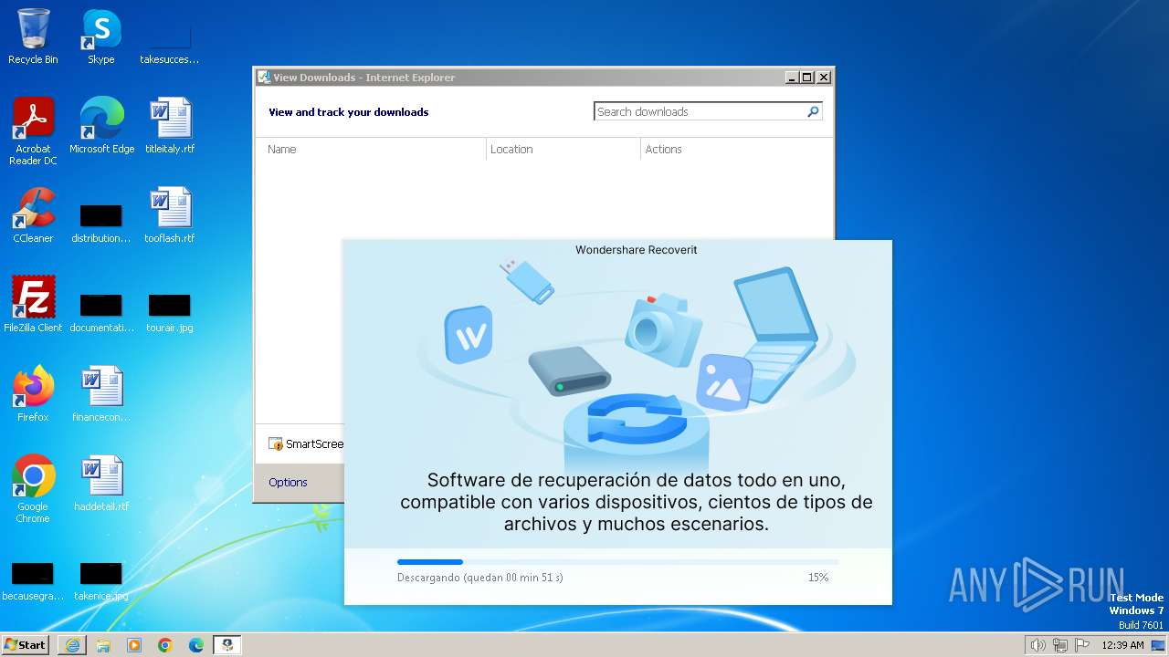Image resolution: width=1169 pixels, height=657 pixels.
Task: Click the Actions column header
Action: click(736, 149)
